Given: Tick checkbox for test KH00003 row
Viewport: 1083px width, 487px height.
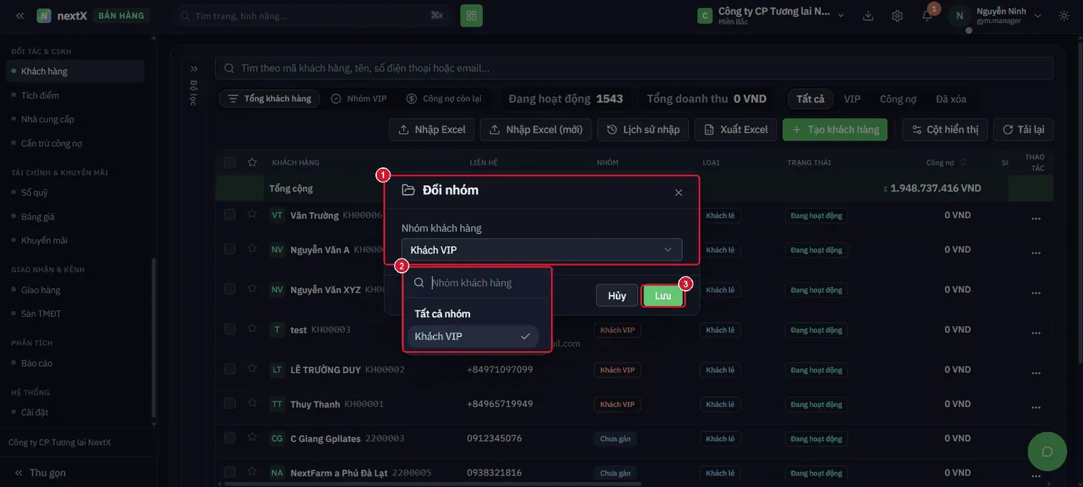Looking at the screenshot, I should coord(230,329).
